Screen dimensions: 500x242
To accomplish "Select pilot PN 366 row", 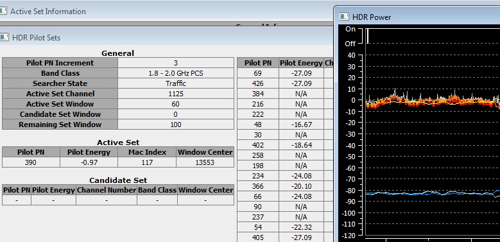I will click(x=285, y=186).
